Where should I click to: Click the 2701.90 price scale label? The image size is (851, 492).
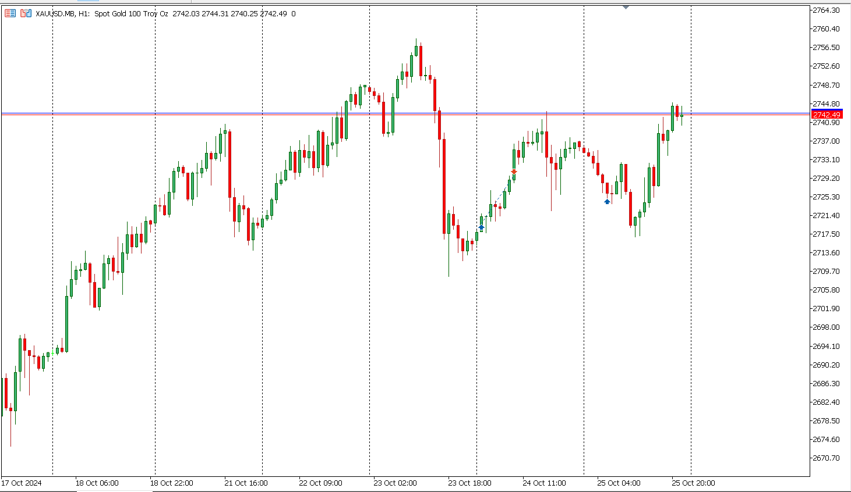point(826,308)
